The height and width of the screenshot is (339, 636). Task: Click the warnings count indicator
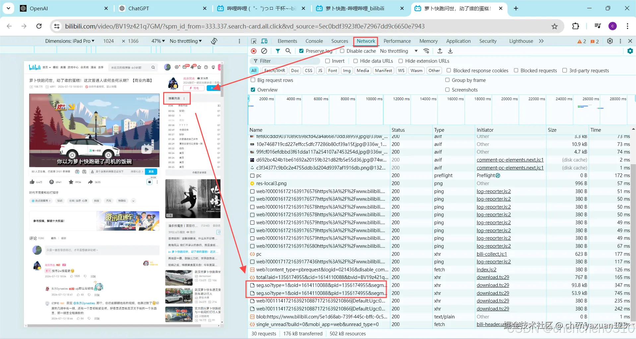point(582,41)
